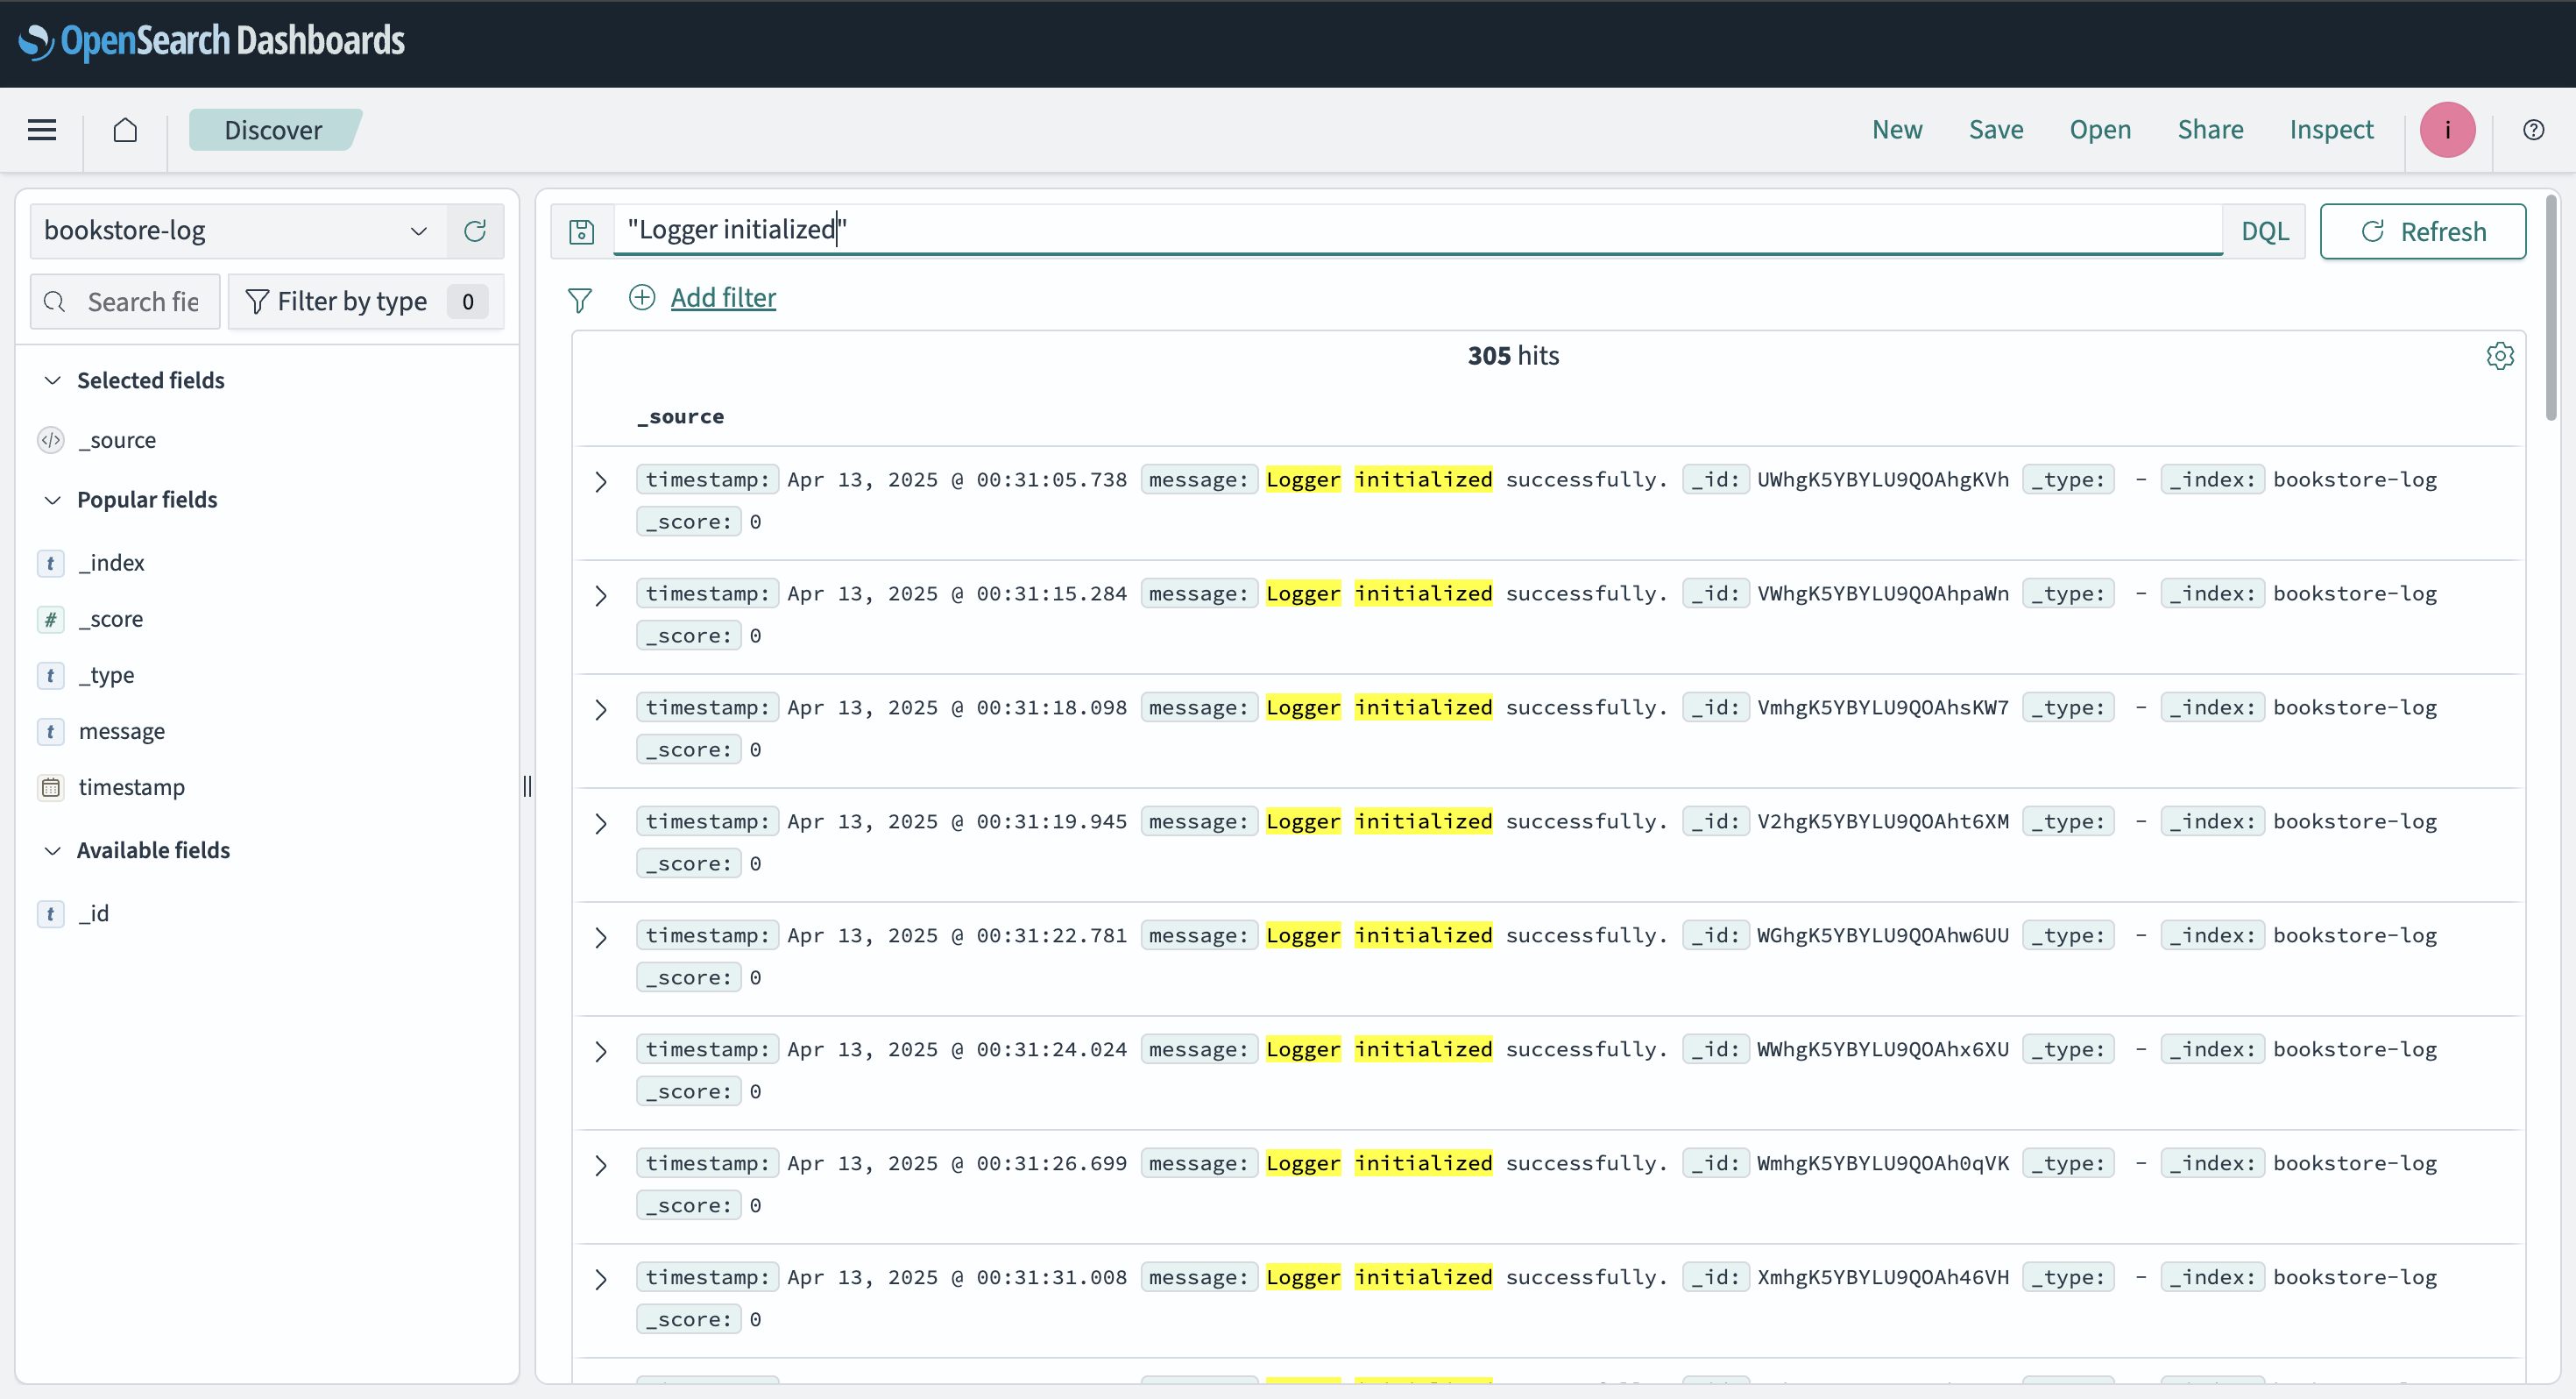This screenshot has width=2576, height=1399.
Task: Expand the 00:31:18.098 log row
Action: point(601,709)
